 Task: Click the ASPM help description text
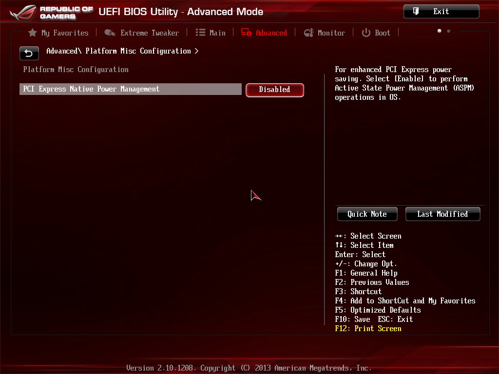click(404, 83)
